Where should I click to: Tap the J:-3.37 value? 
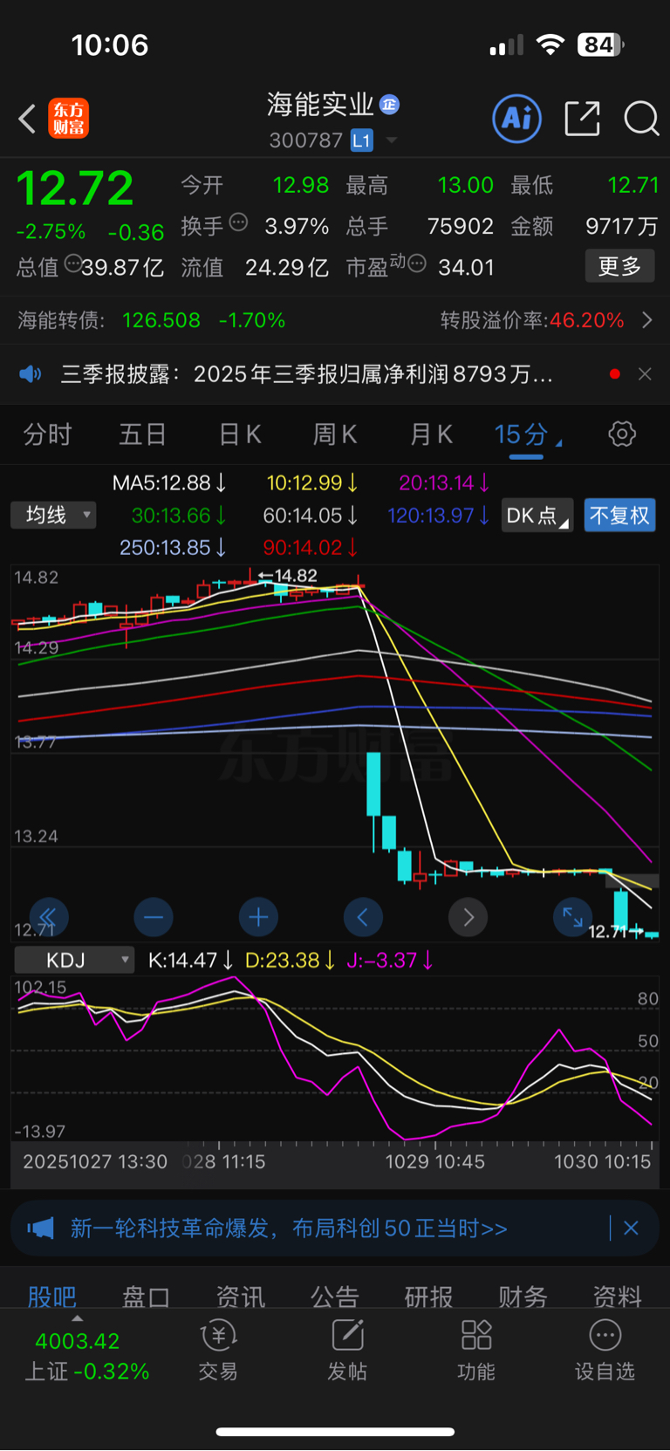[x=390, y=961]
